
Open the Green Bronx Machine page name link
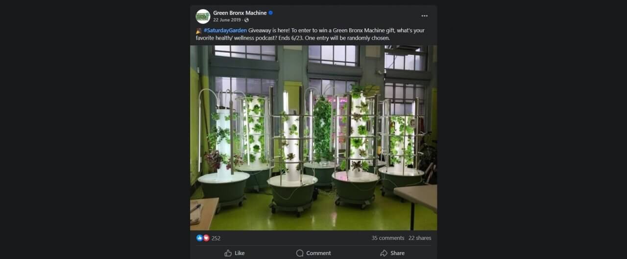[240, 13]
